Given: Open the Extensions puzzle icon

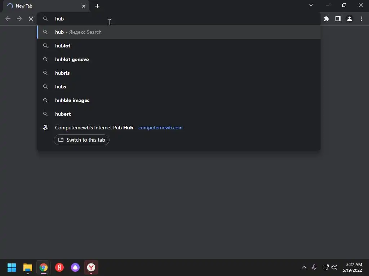Looking at the screenshot, I should (326, 19).
